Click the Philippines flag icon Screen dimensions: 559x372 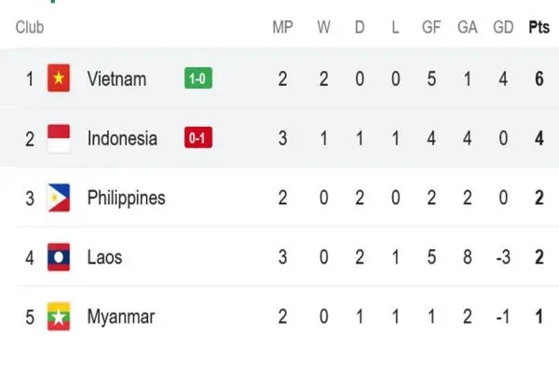[59, 198]
